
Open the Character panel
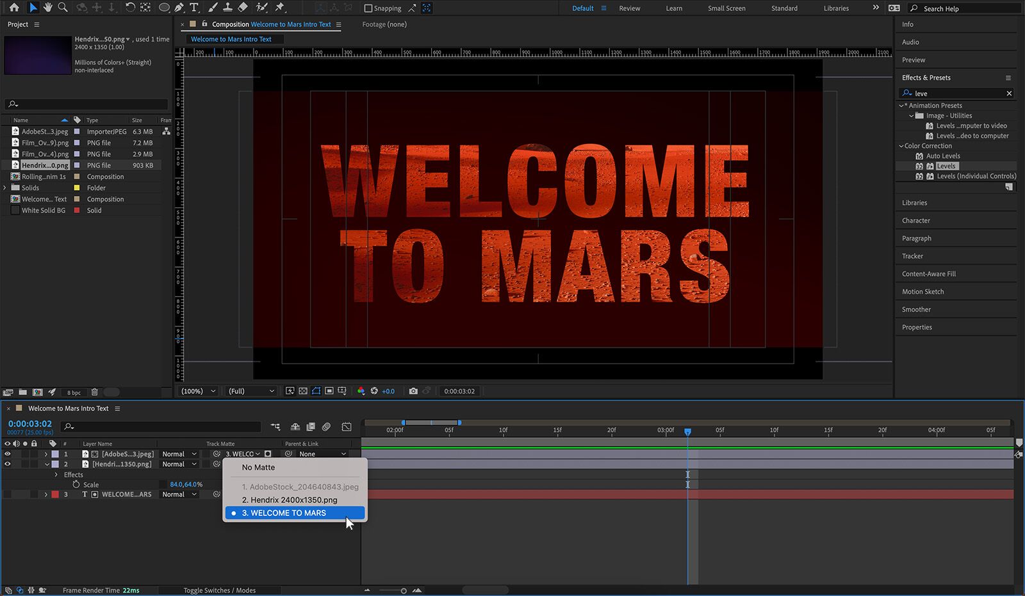tap(916, 220)
